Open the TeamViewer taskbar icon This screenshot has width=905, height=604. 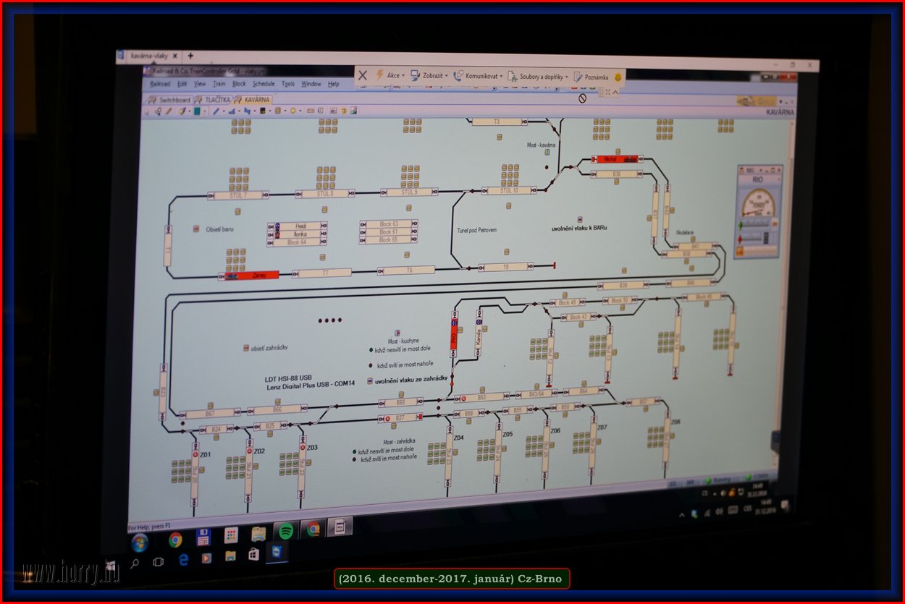[279, 553]
